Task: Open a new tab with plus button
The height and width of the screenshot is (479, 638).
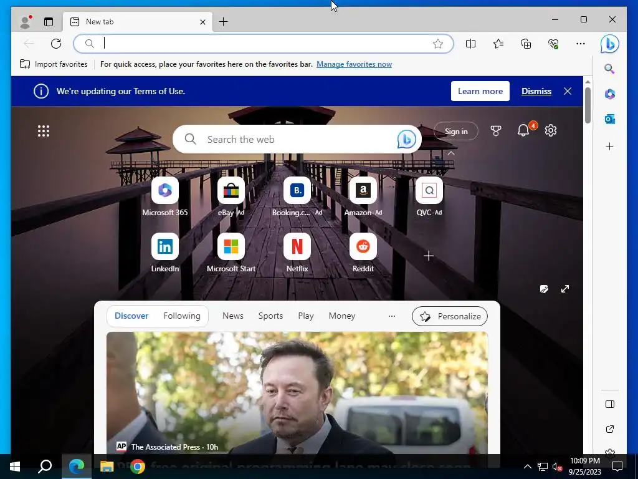Action: [224, 22]
